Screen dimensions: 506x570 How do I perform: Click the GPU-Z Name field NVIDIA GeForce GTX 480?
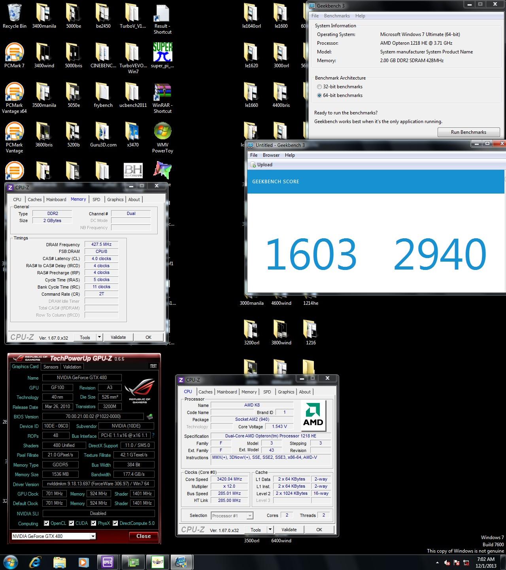coord(82,378)
